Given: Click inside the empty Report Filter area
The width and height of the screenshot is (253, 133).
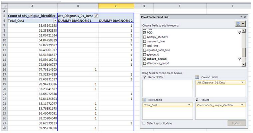Looking at the screenshot, I should tap(167, 88).
